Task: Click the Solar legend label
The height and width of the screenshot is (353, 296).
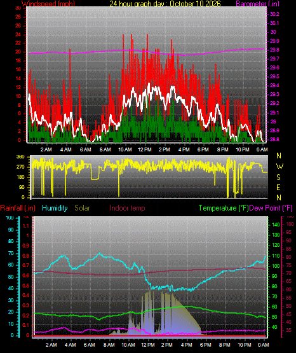Action: [82, 208]
